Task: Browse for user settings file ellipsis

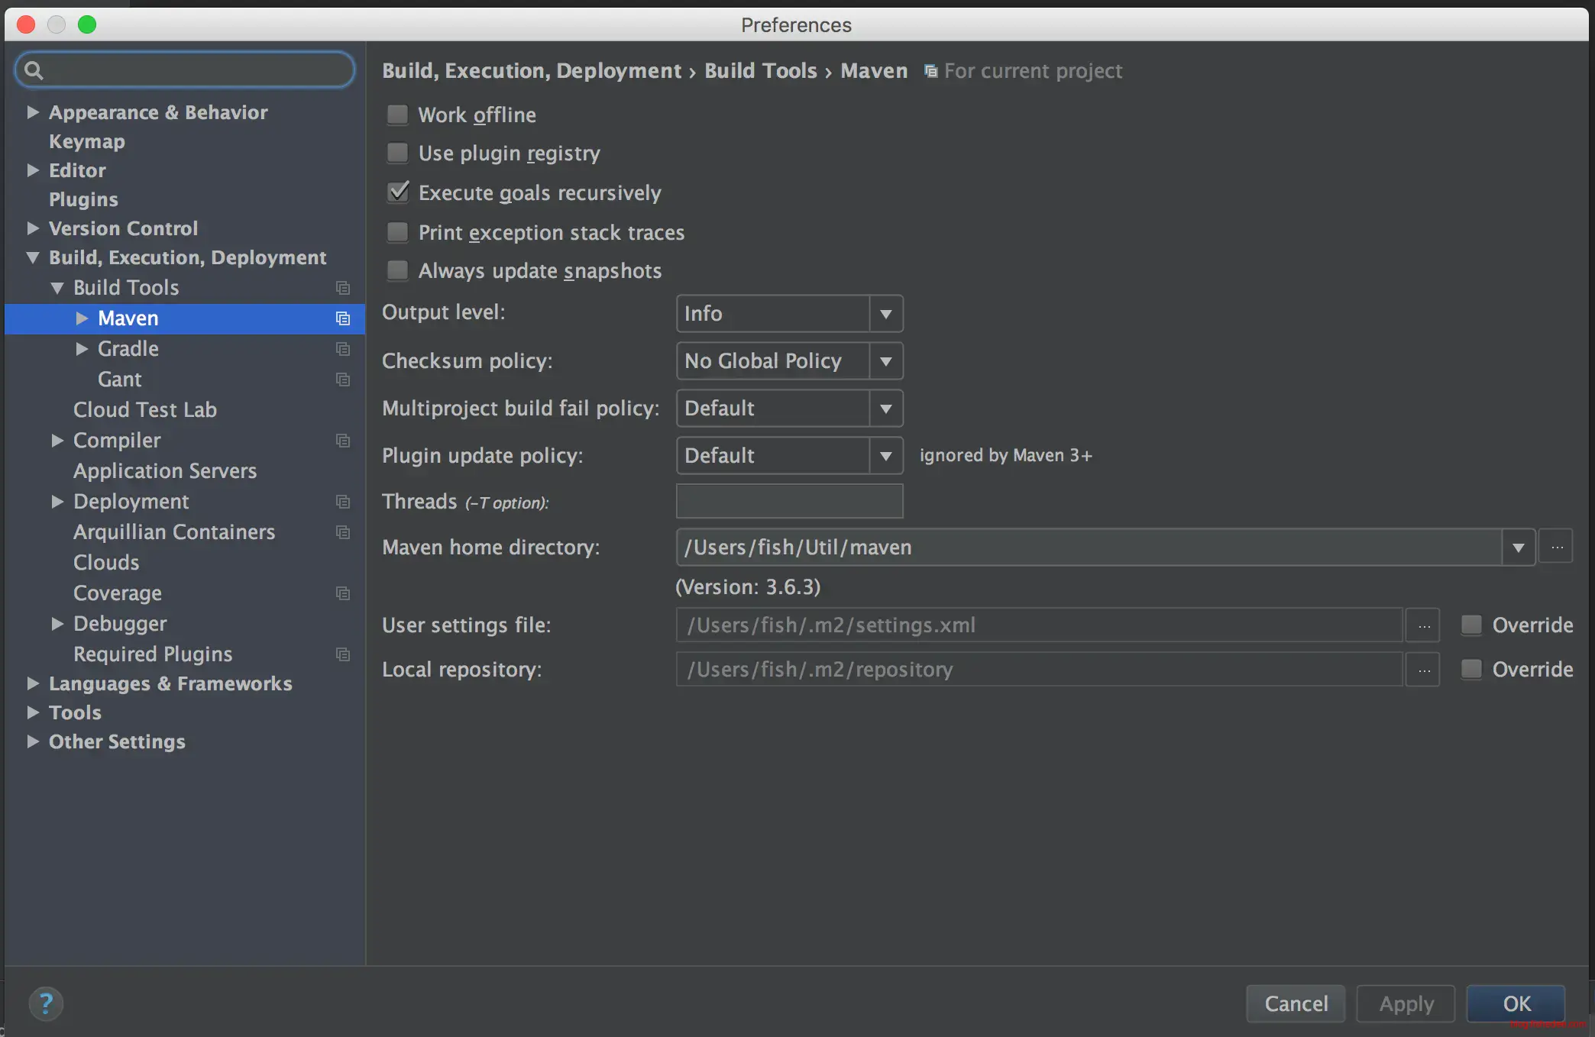Action: coord(1423,625)
